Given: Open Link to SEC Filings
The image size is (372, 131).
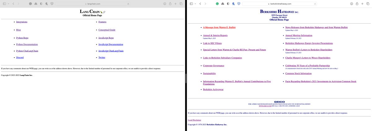Looking at the screenshot, I should point(212,43).
